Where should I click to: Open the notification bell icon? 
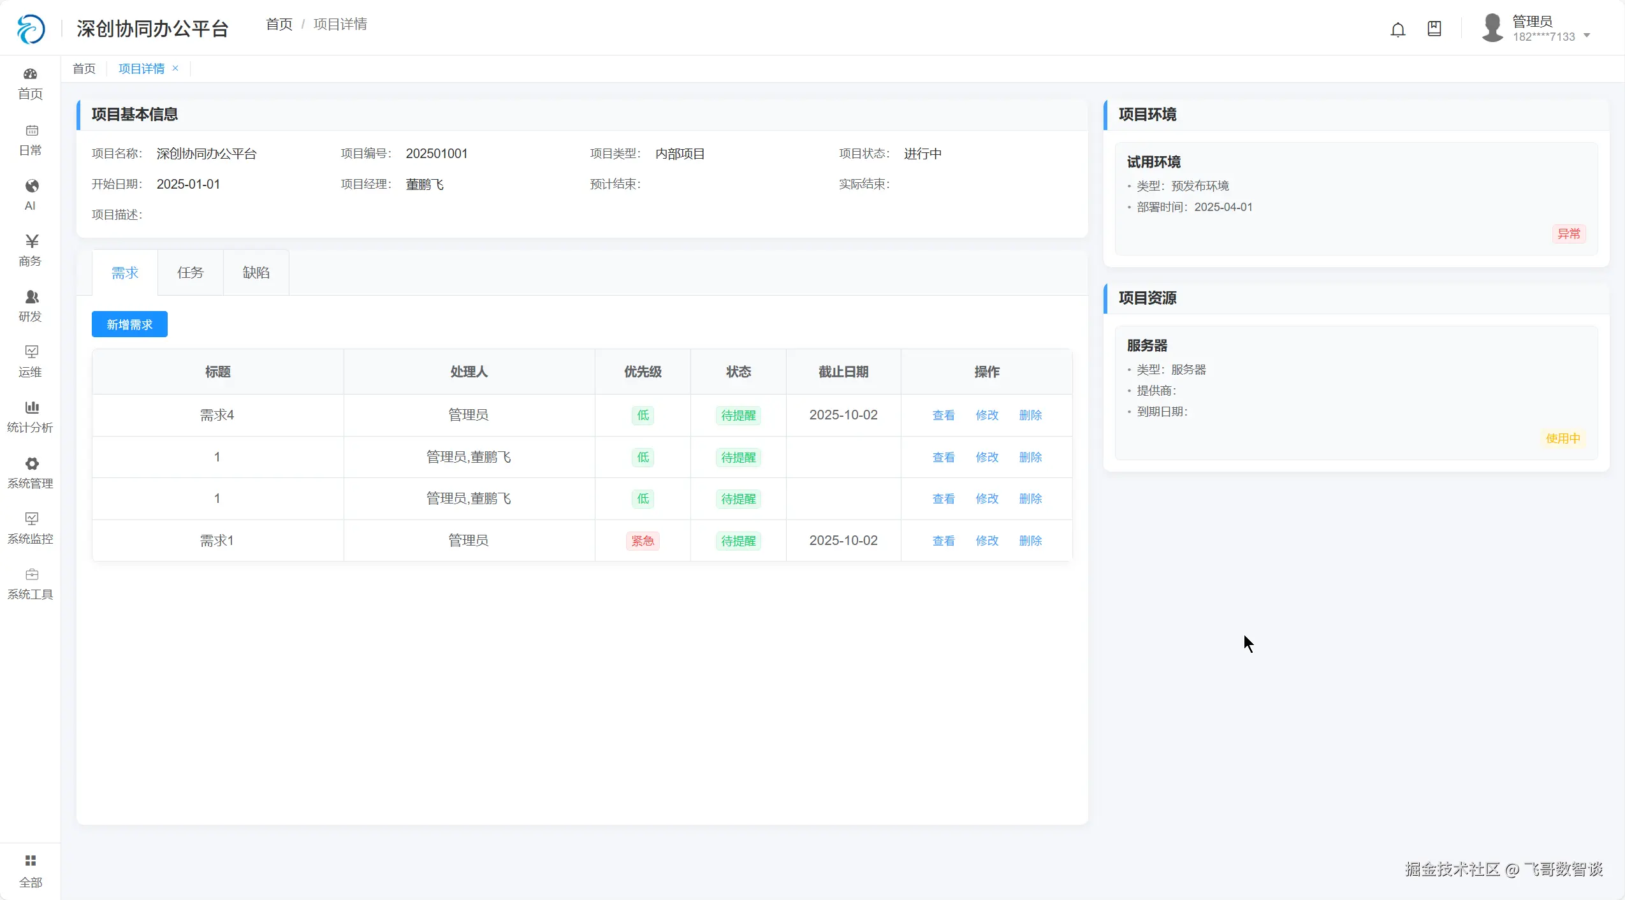pyautogui.click(x=1397, y=29)
